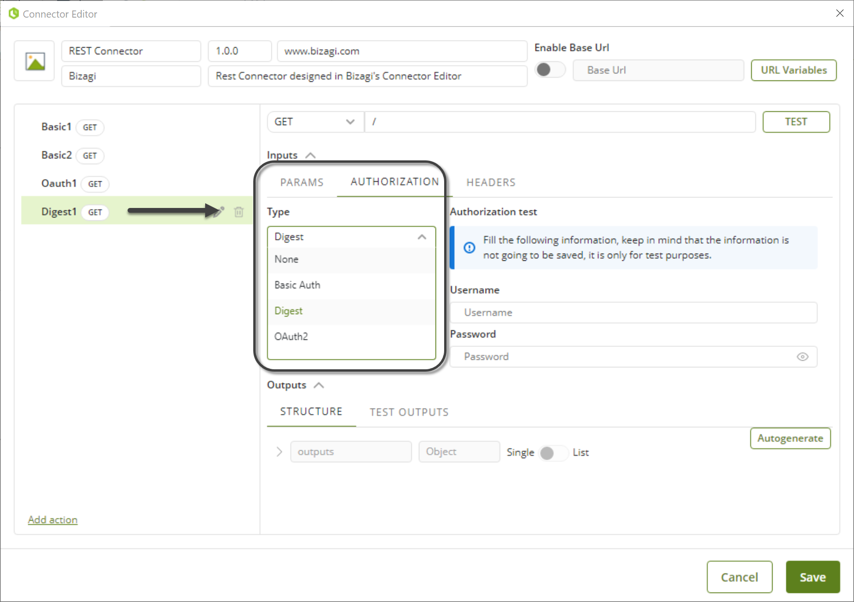
Task: Click the Bizagi logo in the title bar
Action: tap(14, 14)
